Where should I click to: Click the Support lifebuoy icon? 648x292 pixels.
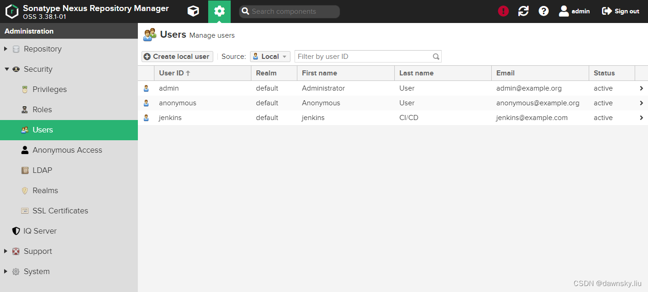coord(16,251)
